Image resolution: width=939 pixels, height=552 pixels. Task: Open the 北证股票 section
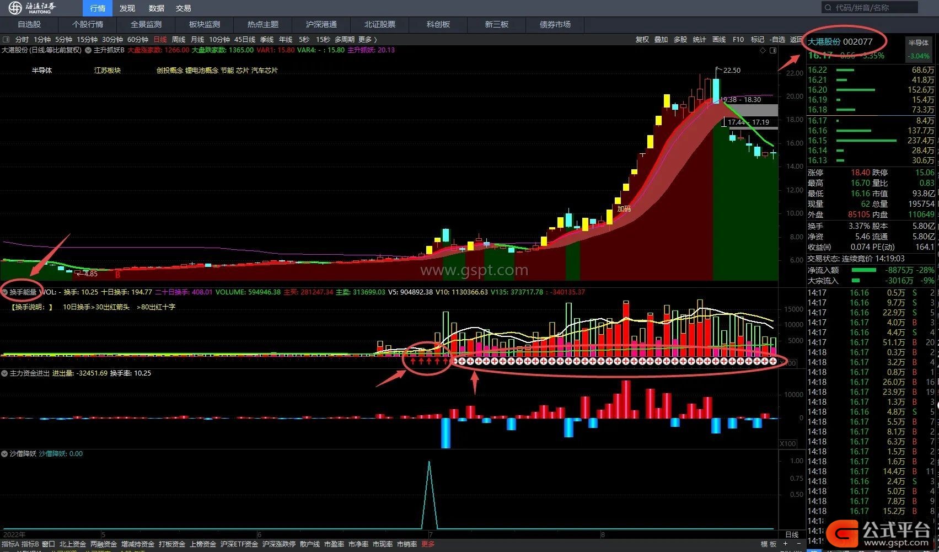point(380,24)
